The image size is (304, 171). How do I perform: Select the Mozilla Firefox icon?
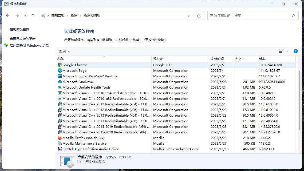(59, 138)
